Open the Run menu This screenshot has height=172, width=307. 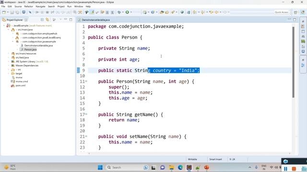[69, 6]
